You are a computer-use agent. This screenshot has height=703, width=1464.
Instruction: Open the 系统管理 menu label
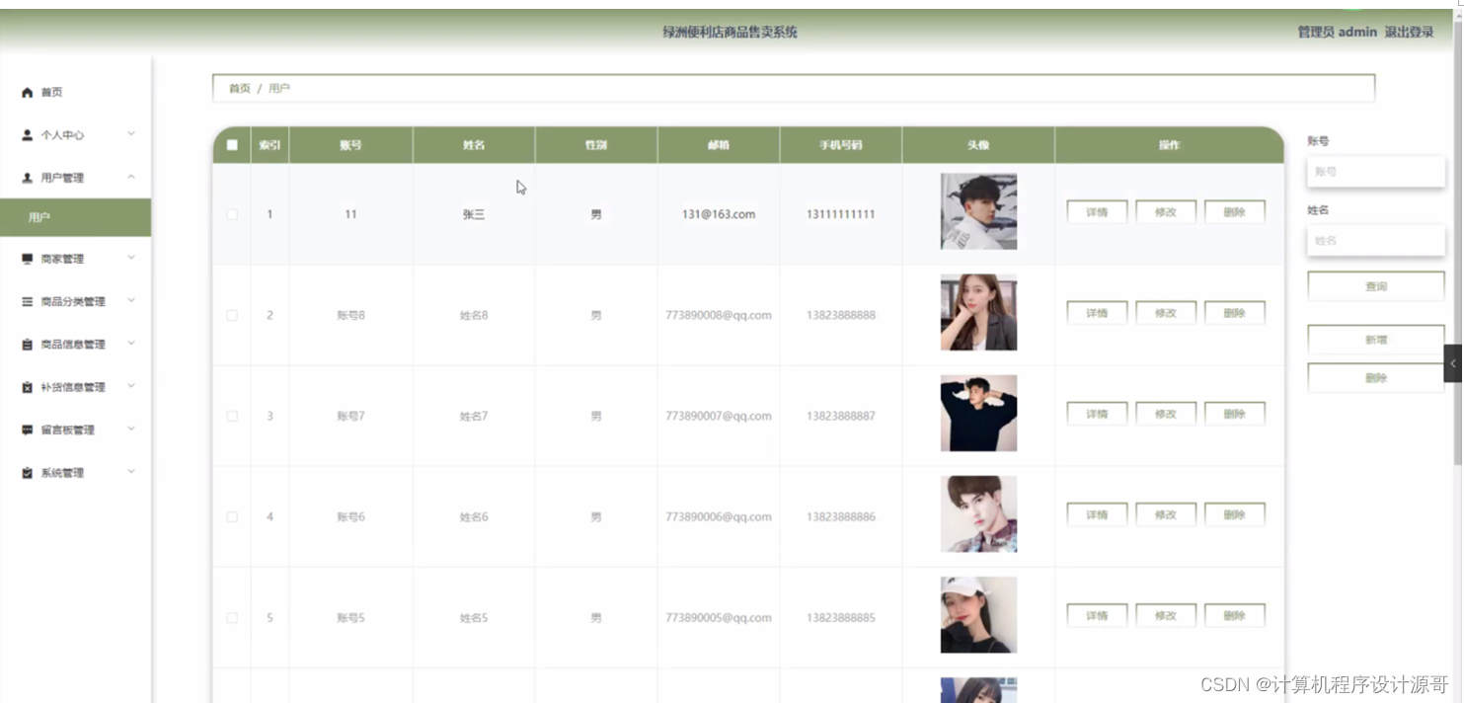tap(62, 473)
